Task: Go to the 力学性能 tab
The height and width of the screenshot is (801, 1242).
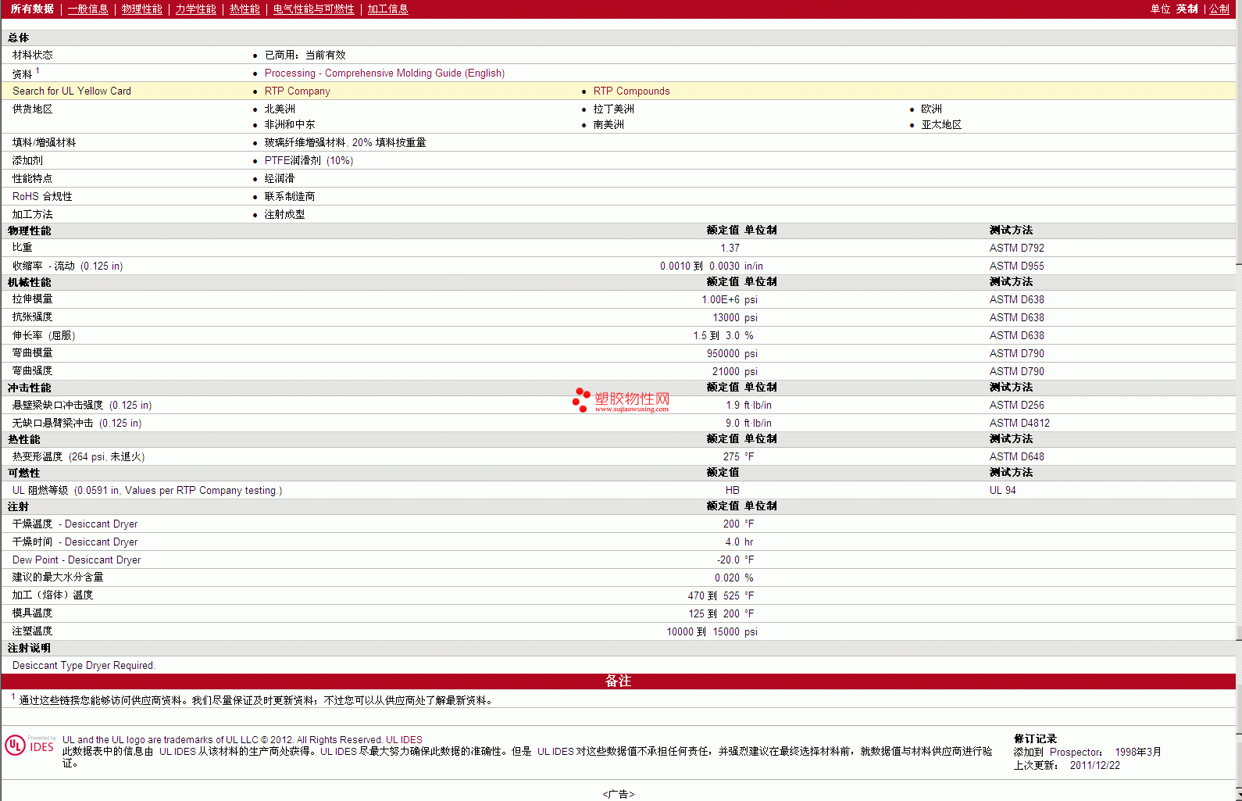Action: pos(195,9)
